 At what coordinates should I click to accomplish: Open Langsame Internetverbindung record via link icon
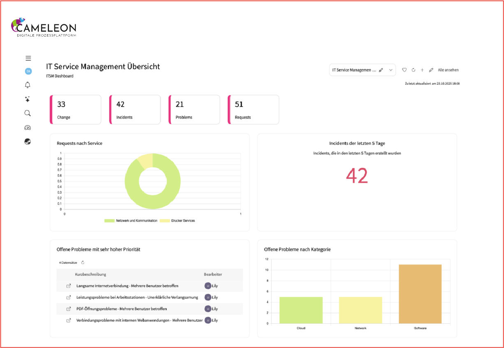click(x=69, y=286)
